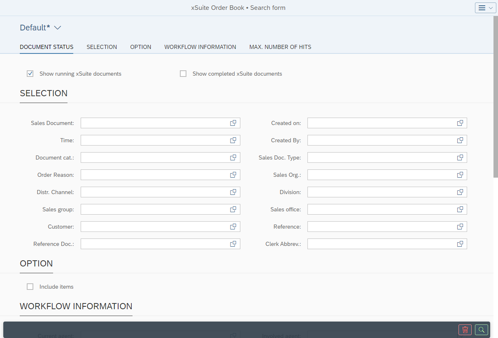Click multiple selection icon in Created on field
498x338 pixels.
coord(460,123)
